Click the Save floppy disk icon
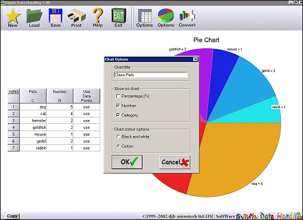Screen dimensions: 303x220 (x=55, y=18)
